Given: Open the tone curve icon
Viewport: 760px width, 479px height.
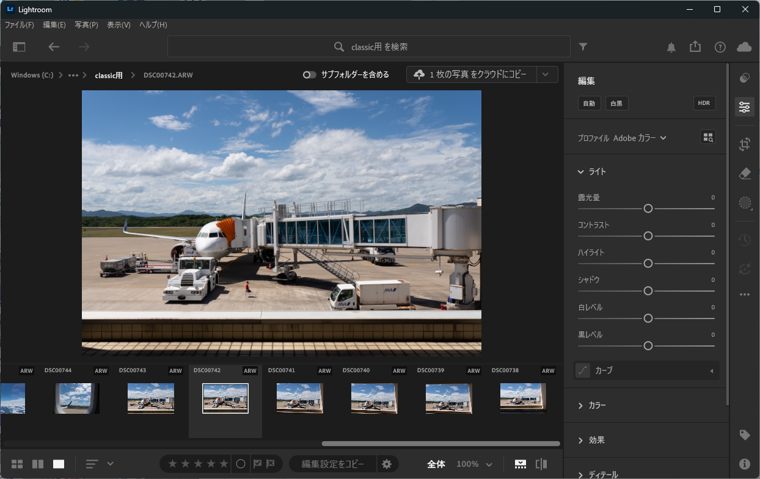Looking at the screenshot, I should point(583,370).
